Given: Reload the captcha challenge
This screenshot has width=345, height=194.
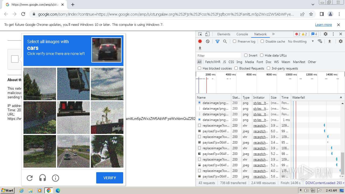Looking at the screenshot, I should pos(30,178).
